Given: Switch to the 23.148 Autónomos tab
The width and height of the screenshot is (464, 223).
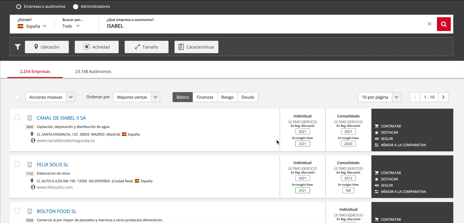Looking at the screenshot, I should 93,71.
